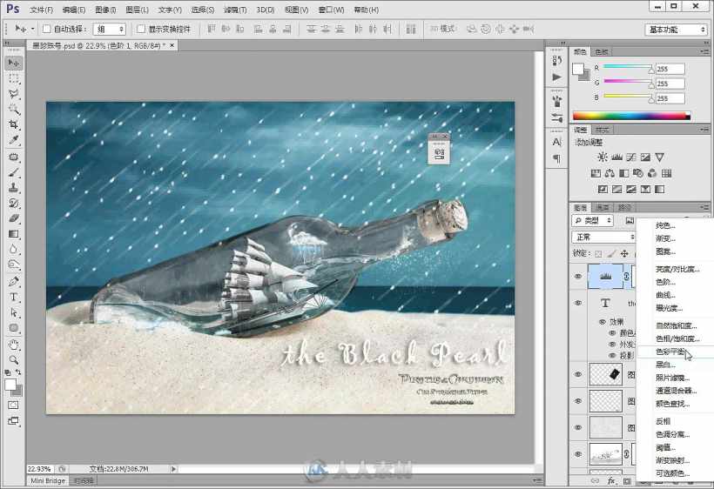Select the Eraser tool
The width and height of the screenshot is (714, 489).
pos(14,218)
